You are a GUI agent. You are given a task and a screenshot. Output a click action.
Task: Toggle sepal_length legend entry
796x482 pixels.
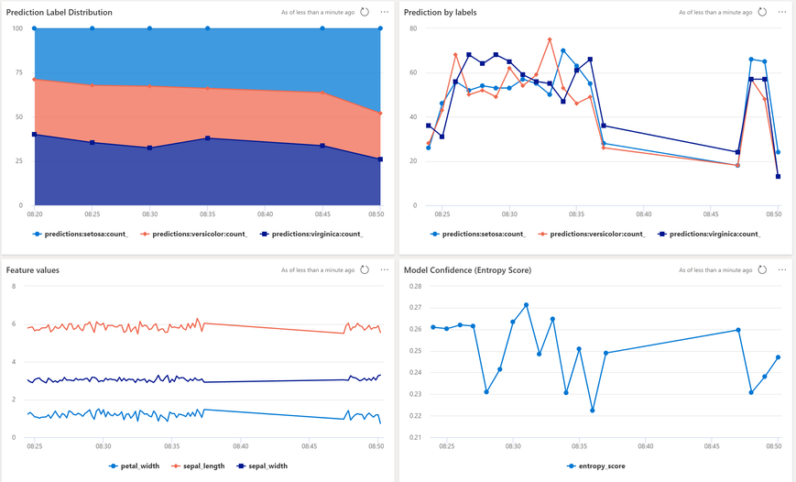[198, 466]
